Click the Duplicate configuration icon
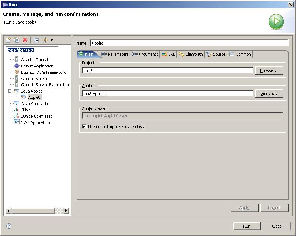 pos(17,40)
